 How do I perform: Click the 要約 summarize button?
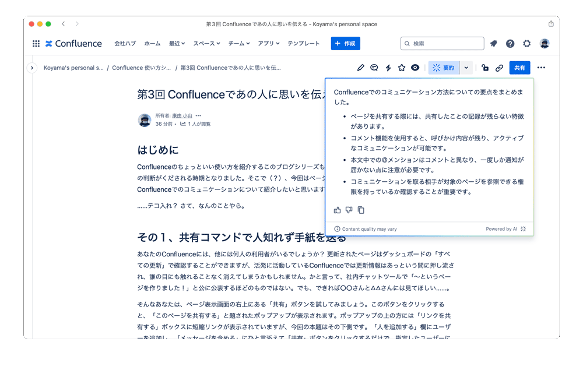[x=444, y=68]
